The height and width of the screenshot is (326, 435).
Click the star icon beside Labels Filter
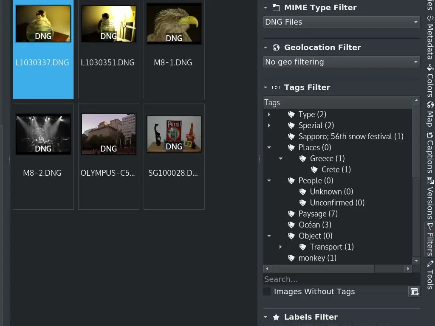pyautogui.click(x=277, y=317)
